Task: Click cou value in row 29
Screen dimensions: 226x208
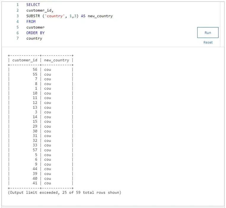Action: point(48,126)
